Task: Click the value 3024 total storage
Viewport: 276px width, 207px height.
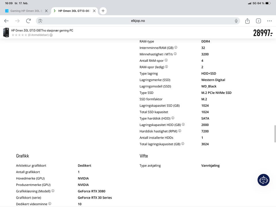Action: [x=205, y=144]
